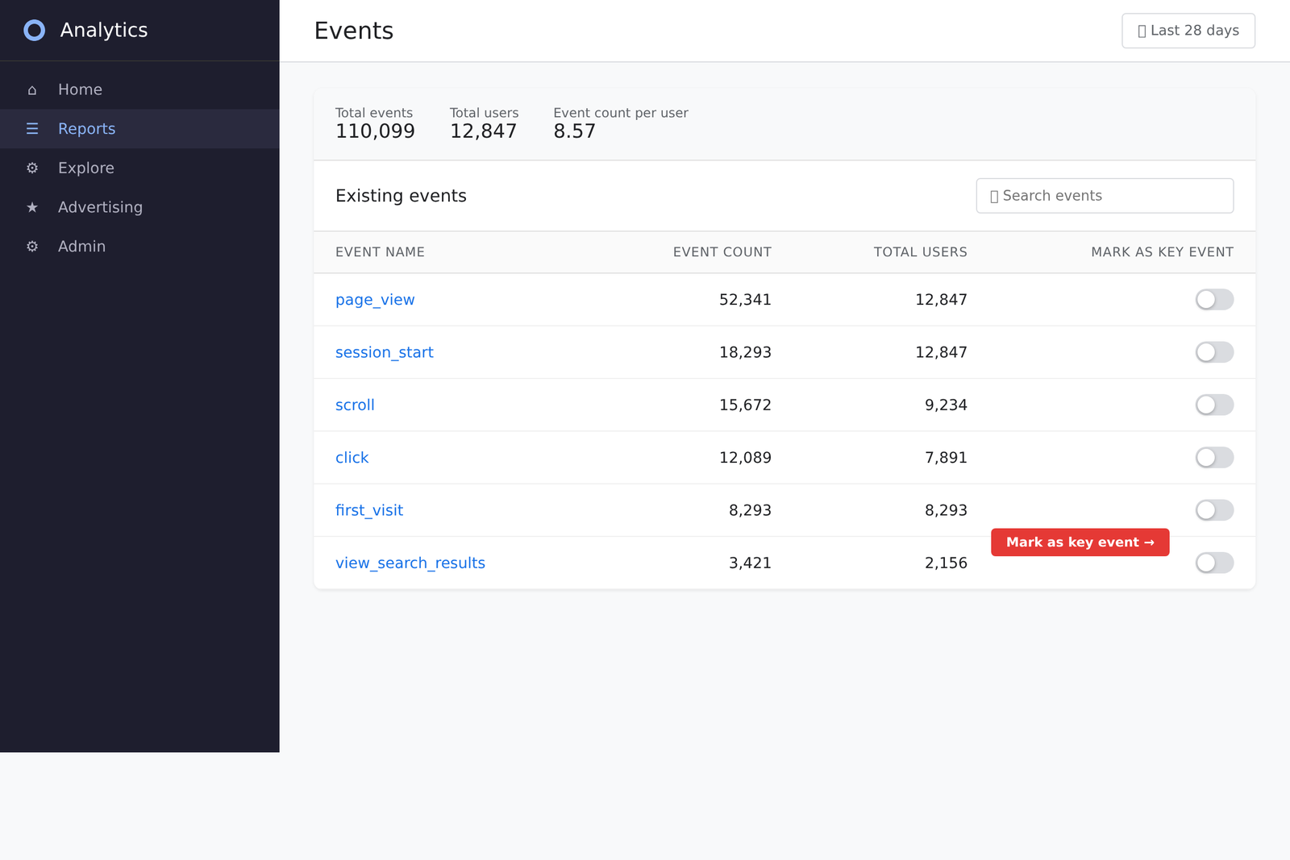Toggle the first_visit key event switch

(1213, 510)
